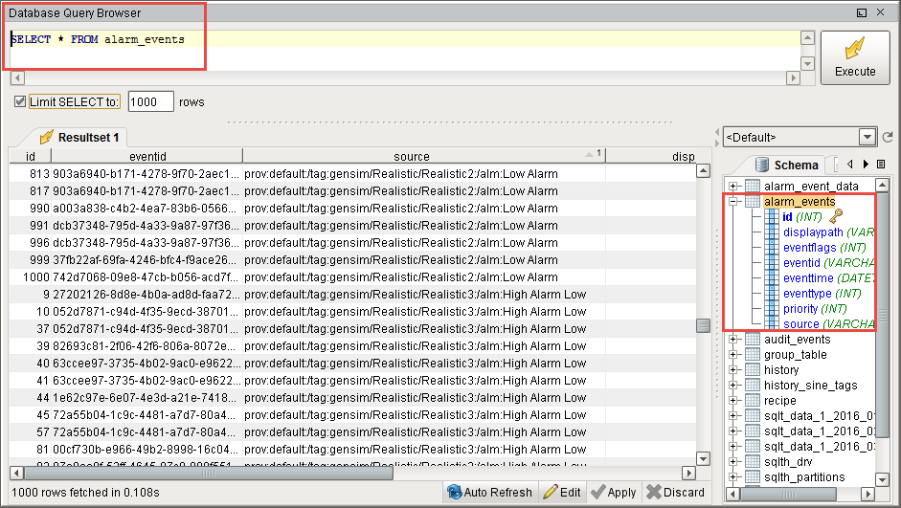Select the Resultset 1 tab
Screen dimensions: 901x508
pos(79,137)
